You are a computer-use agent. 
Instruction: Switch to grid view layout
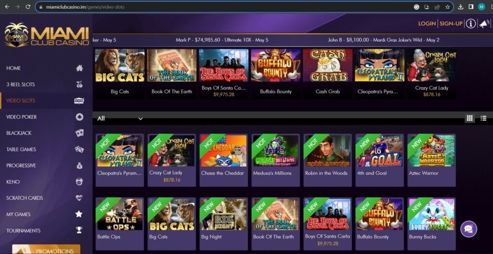(470, 118)
